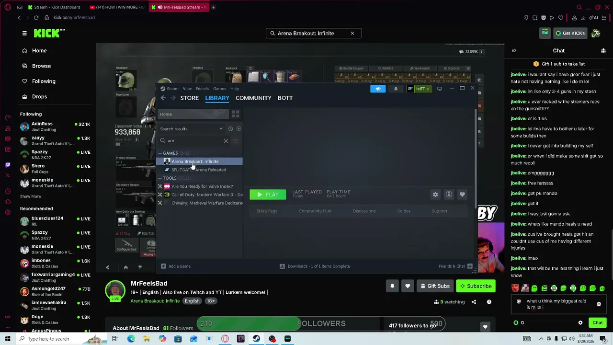Share the stream via share icon

point(474,302)
